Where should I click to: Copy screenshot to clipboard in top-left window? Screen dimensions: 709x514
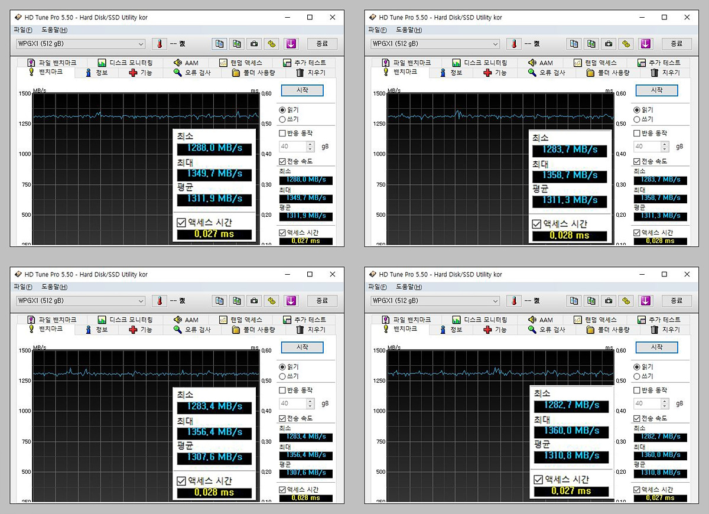pos(236,44)
